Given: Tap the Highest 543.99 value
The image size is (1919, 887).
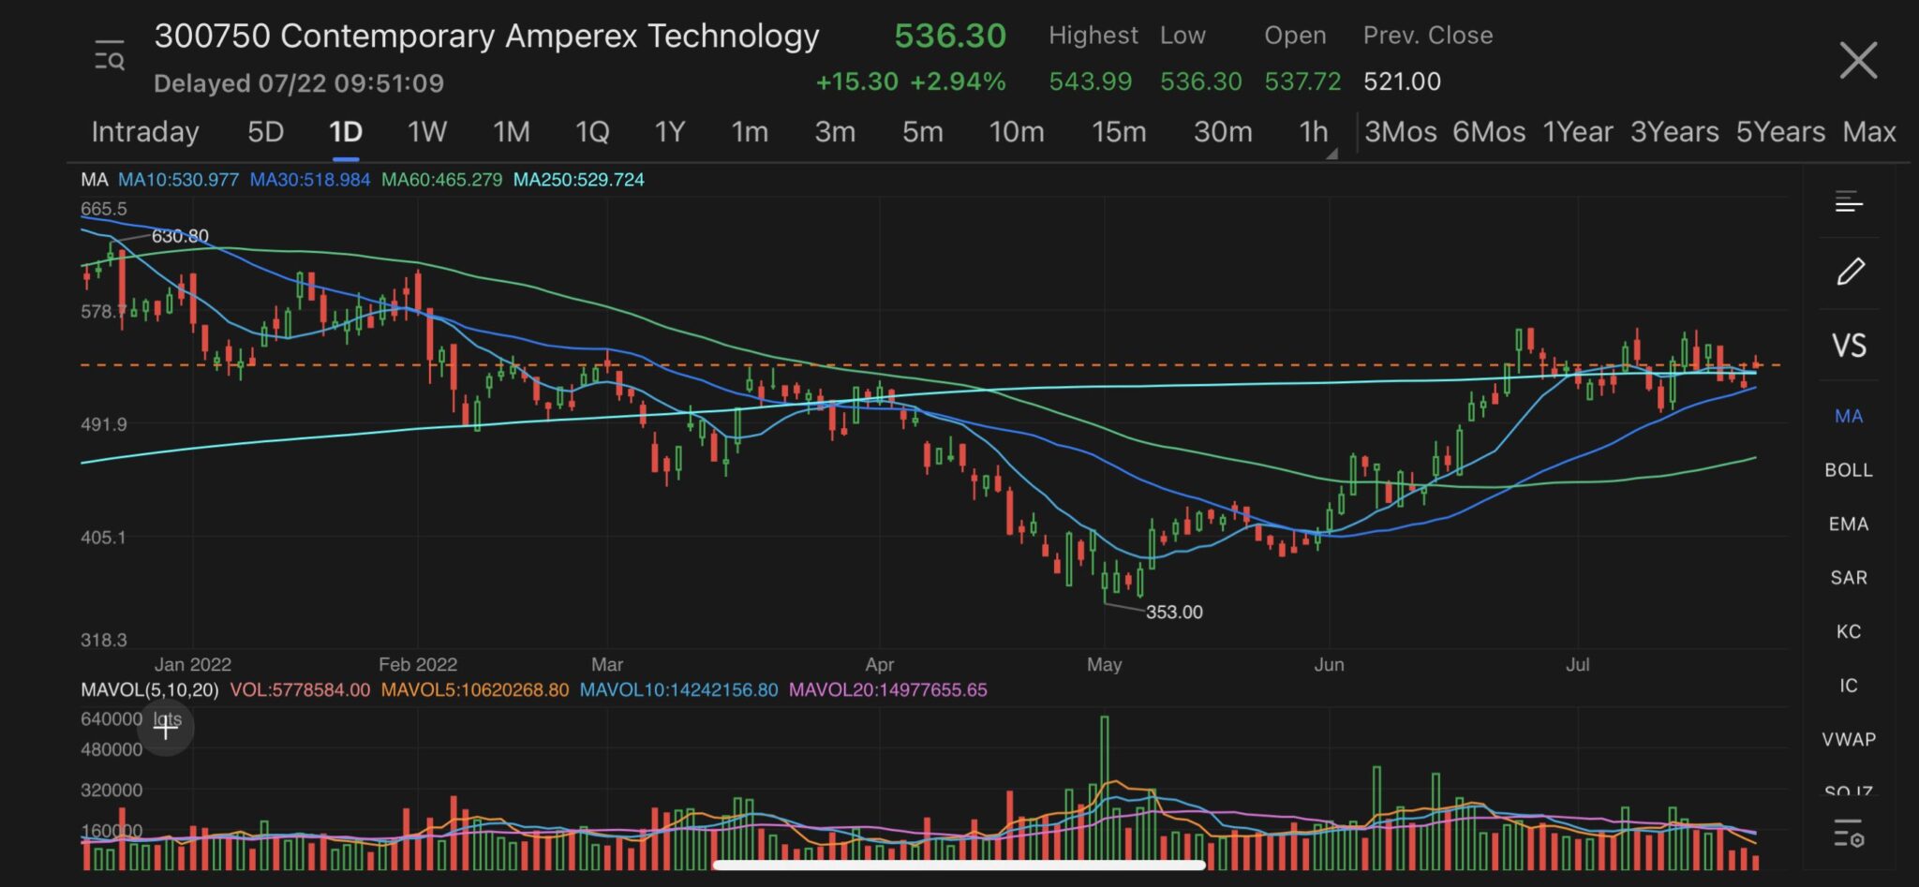Looking at the screenshot, I should [x=1091, y=81].
